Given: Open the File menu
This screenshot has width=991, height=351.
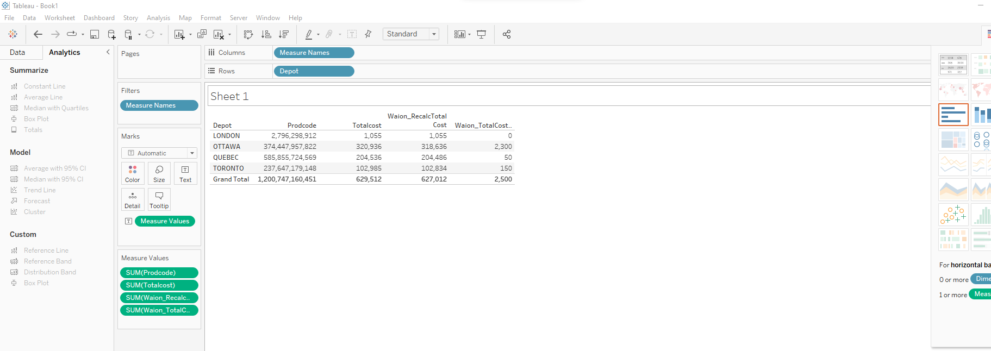Looking at the screenshot, I should click(x=9, y=18).
